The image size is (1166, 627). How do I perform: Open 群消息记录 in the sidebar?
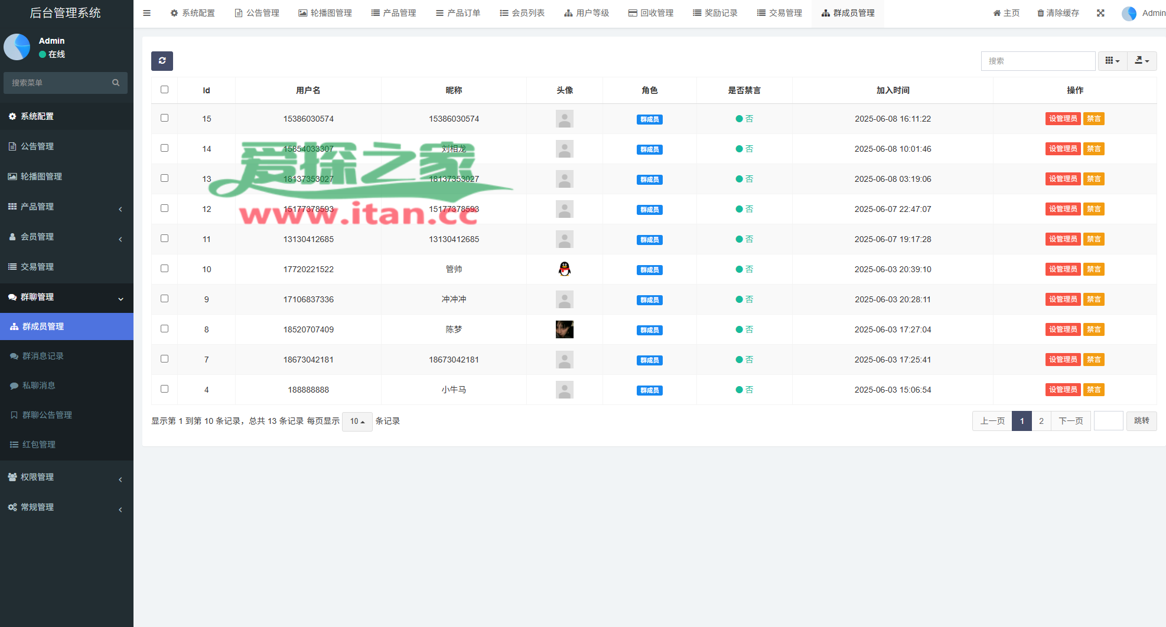click(43, 356)
